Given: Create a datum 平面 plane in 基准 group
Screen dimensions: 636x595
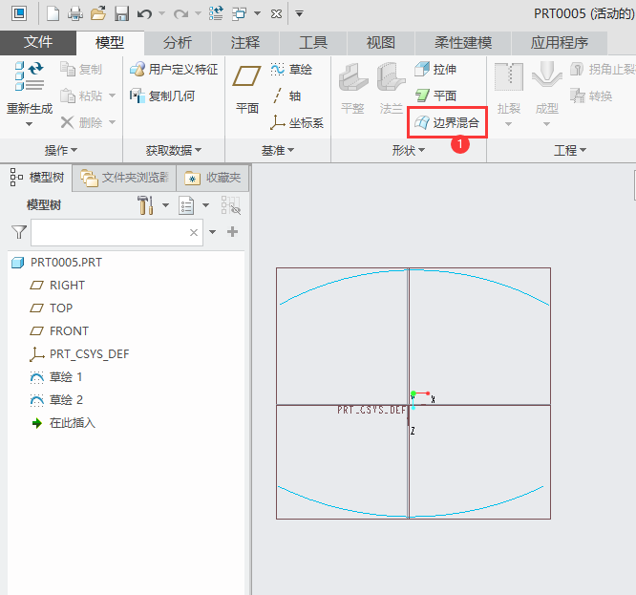Looking at the screenshot, I should (246, 87).
